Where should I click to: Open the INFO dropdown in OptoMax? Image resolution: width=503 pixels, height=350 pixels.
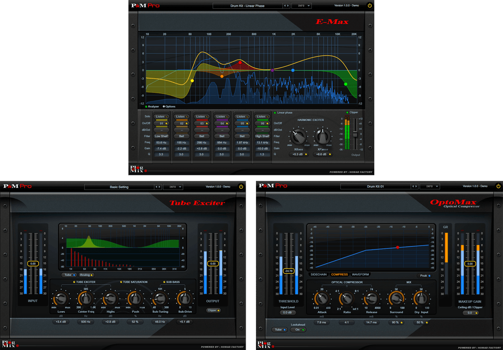tap(430, 186)
